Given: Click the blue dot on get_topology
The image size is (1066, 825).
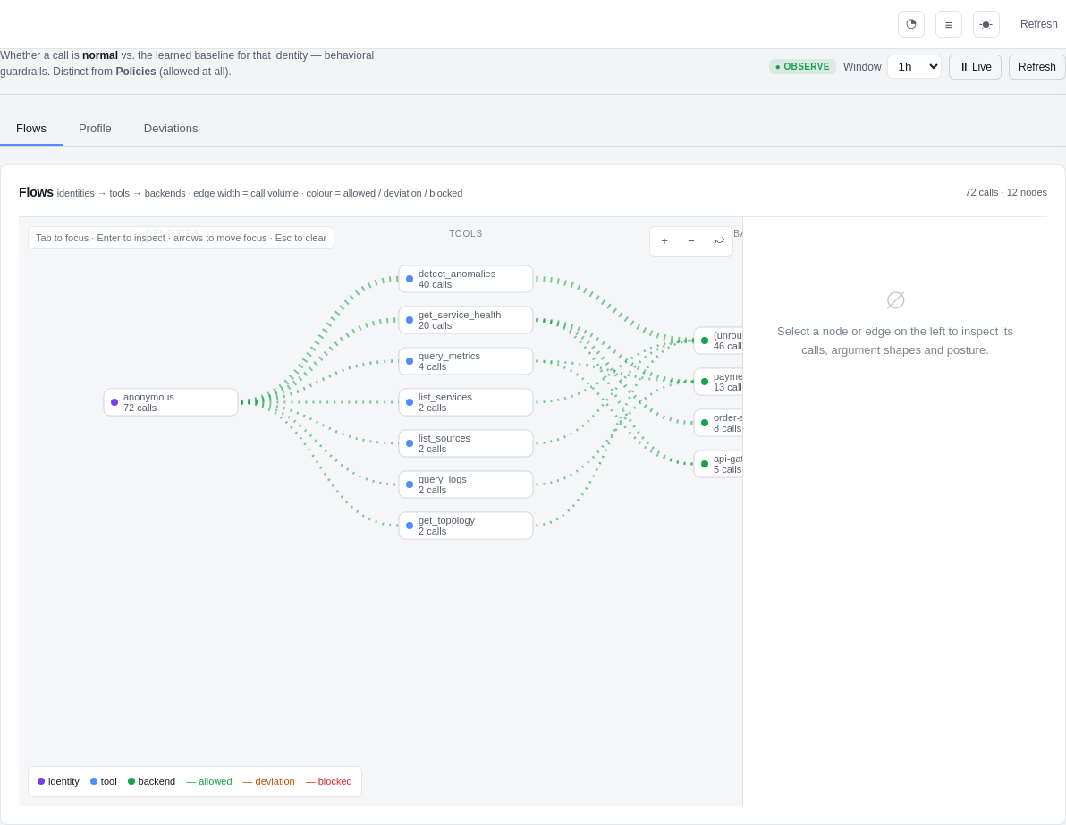Looking at the screenshot, I should point(410,526).
